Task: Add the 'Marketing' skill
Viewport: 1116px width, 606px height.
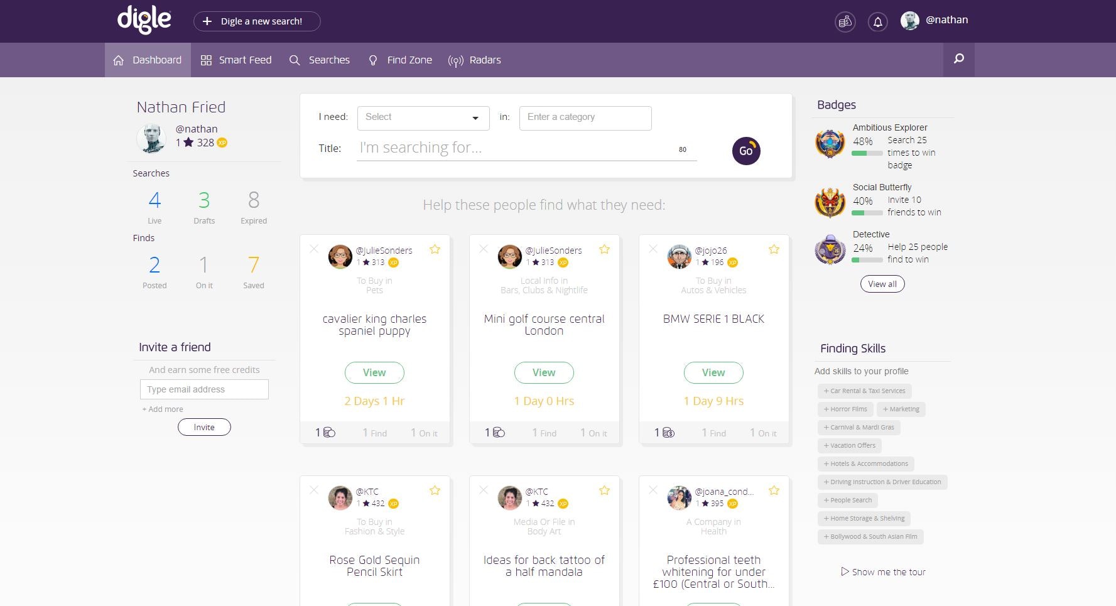Action: coord(901,409)
